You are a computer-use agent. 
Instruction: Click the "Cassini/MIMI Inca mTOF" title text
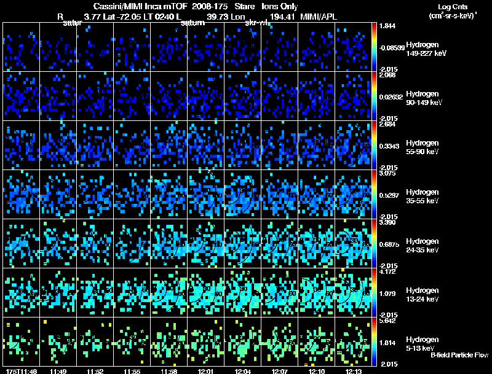pyautogui.click(x=140, y=6)
